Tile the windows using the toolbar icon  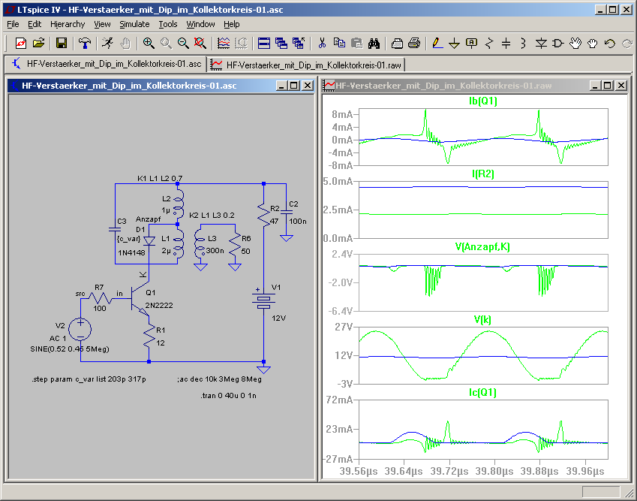[264, 43]
